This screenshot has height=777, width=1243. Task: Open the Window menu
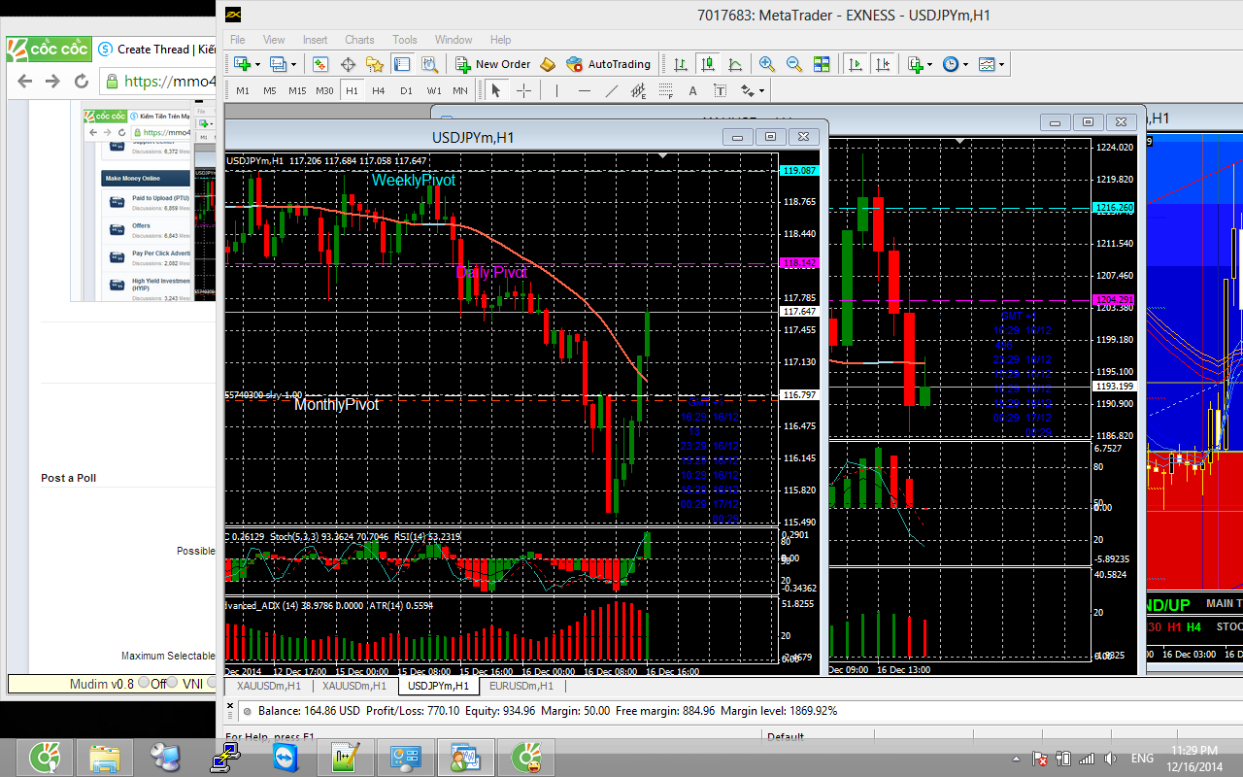[454, 40]
